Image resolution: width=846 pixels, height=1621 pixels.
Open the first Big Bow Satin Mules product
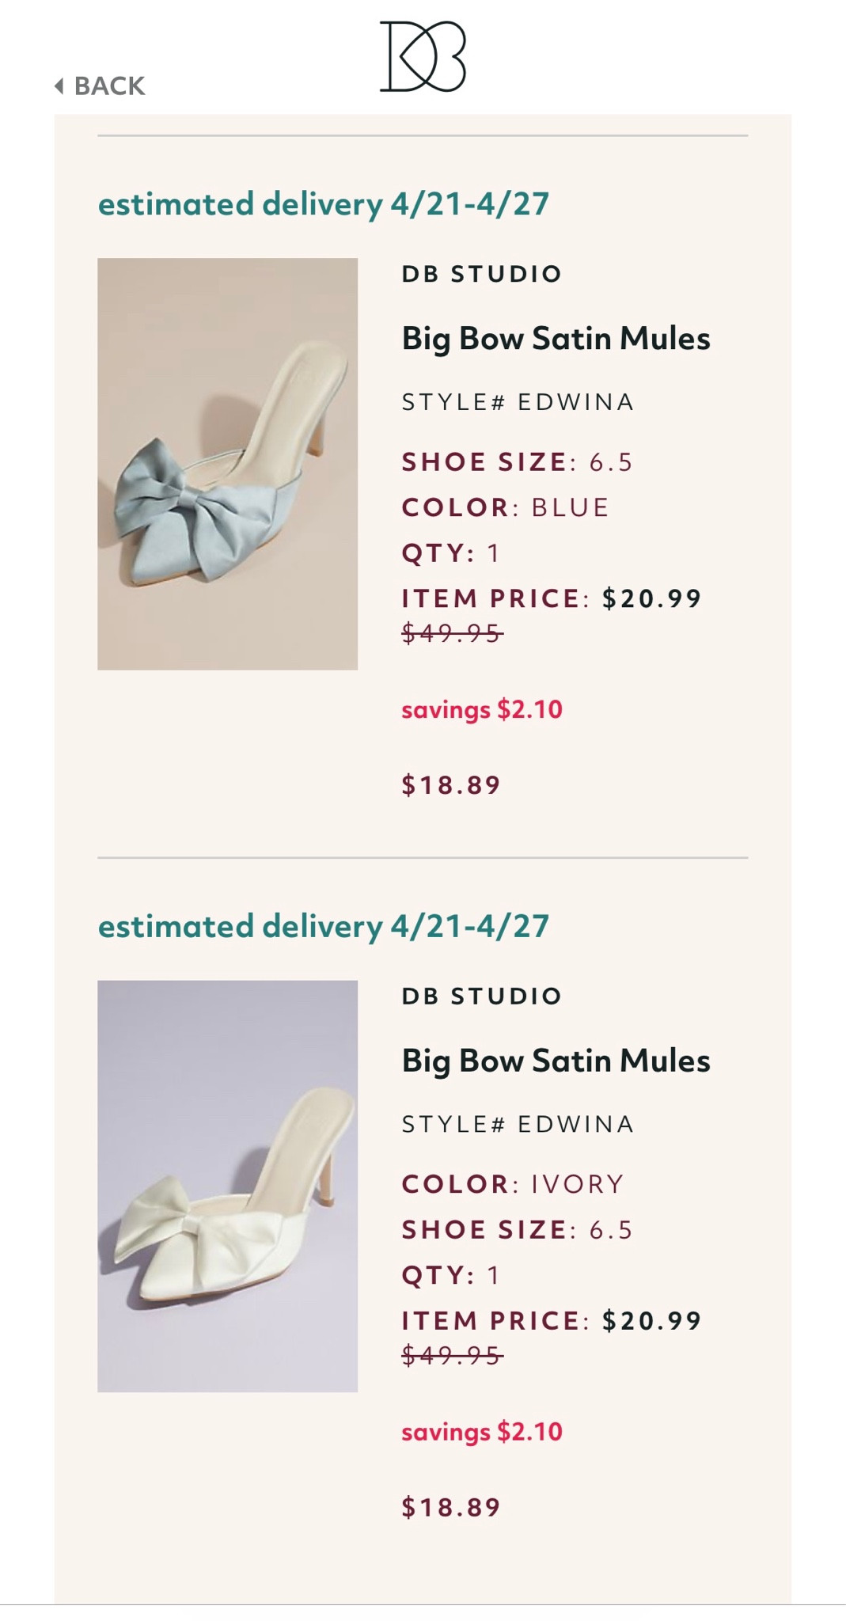[x=556, y=339]
